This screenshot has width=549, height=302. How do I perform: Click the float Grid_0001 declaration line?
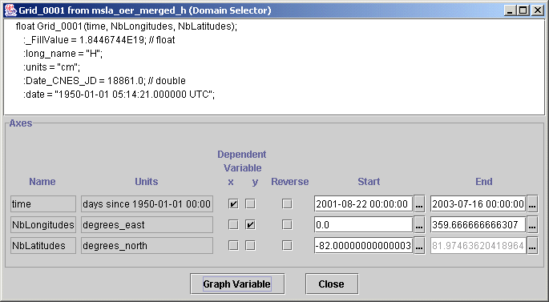pos(127,26)
